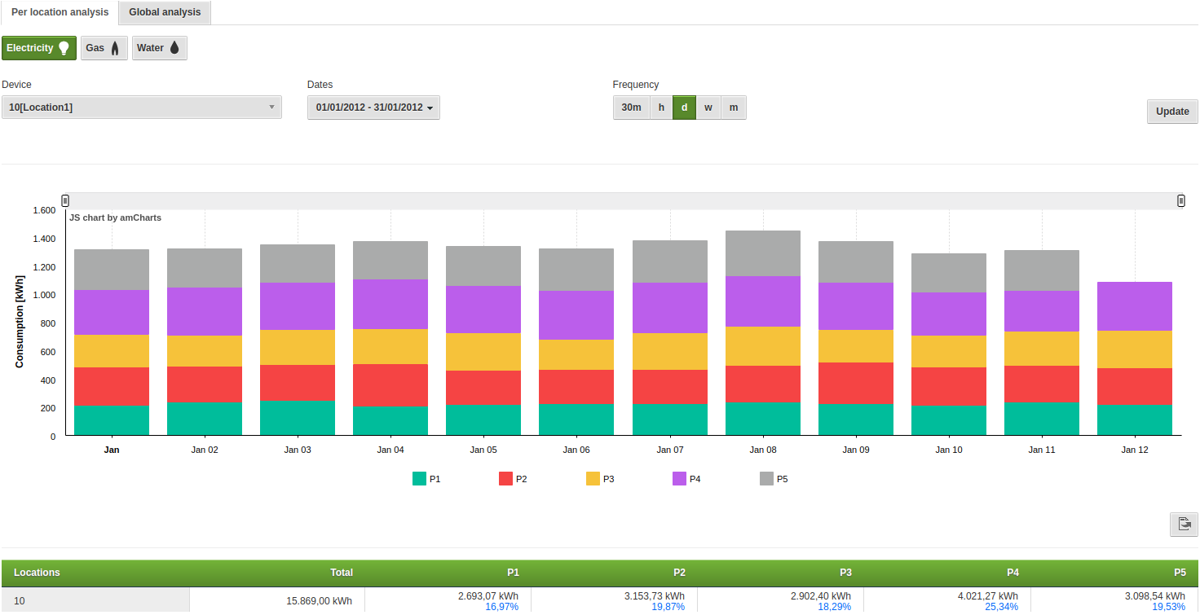
Task: Click the chart export icon below the legend
Action: [1184, 524]
